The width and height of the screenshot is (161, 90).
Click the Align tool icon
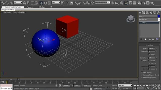point(117,3)
